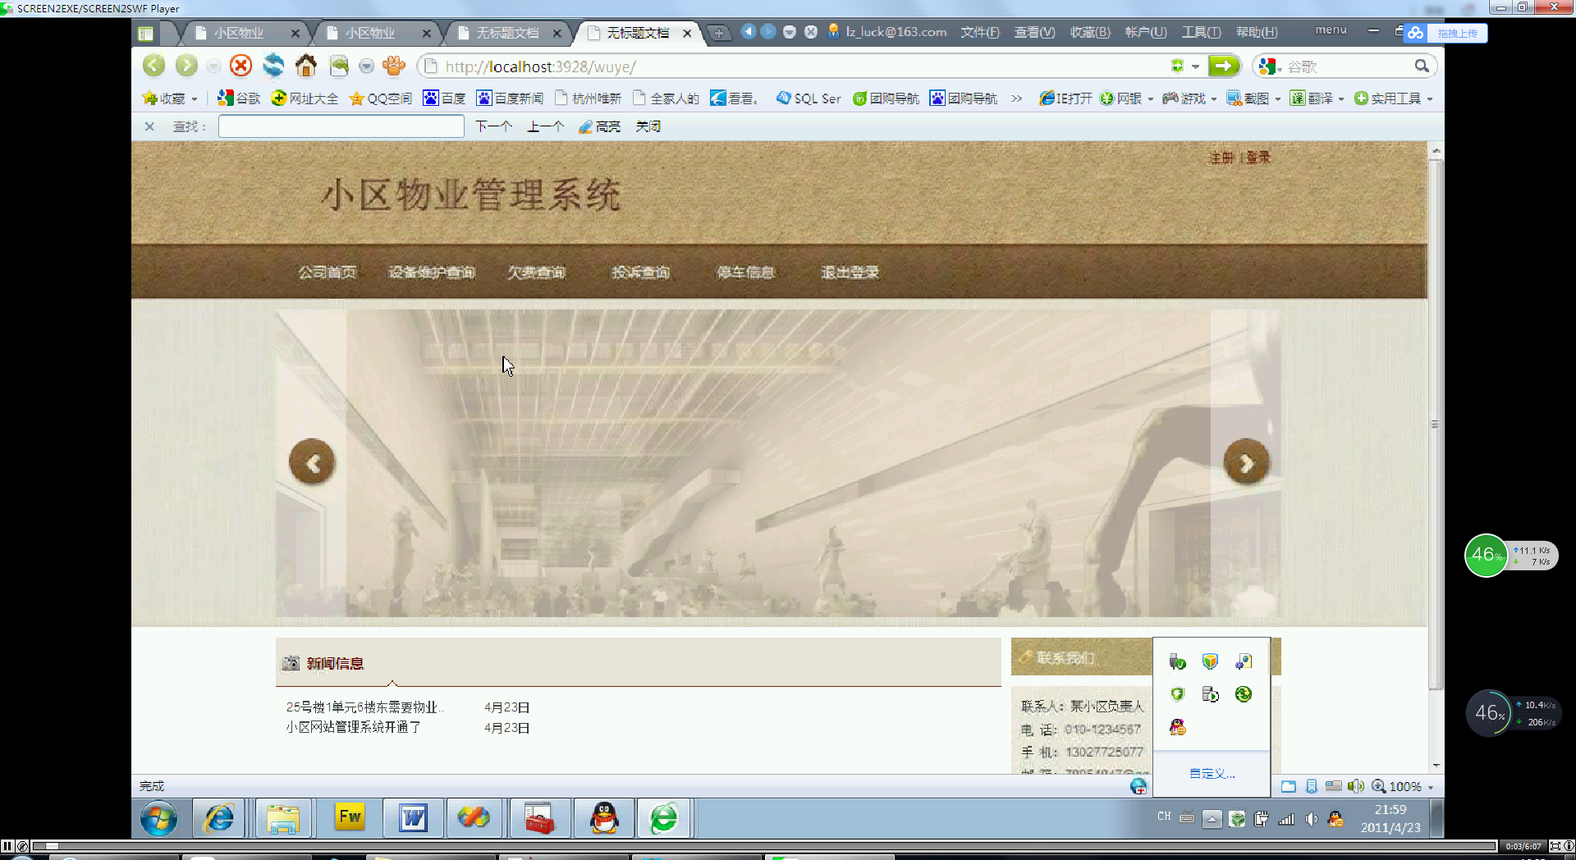Expand the 收藏 favorites dropdown
Image resolution: width=1576 pixels, height=860 pixels.
click(x=195, y=99)
